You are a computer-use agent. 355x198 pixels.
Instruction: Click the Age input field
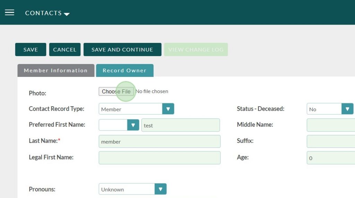click(331, 158)
